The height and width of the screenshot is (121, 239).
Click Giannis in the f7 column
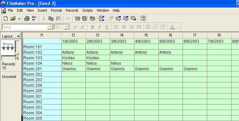(195, 69)
